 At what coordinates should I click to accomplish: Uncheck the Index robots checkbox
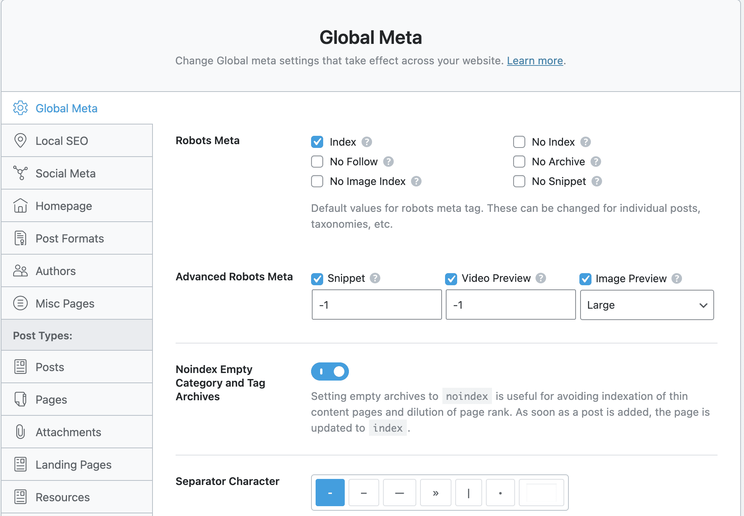tap(317, 142)
